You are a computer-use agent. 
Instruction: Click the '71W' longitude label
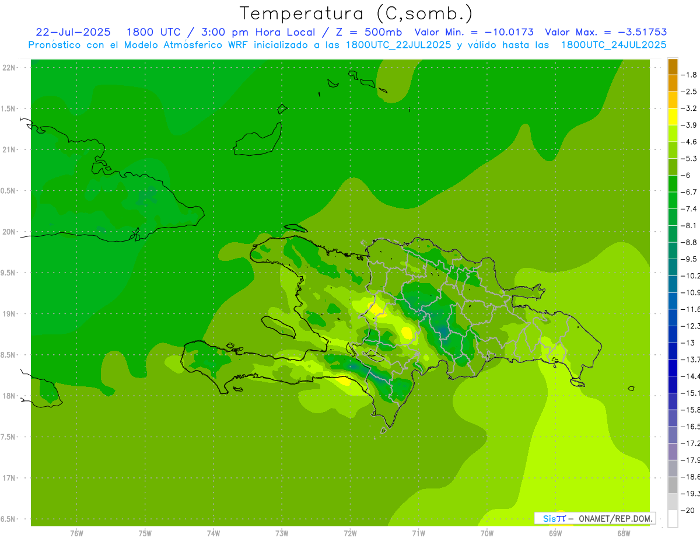(418, 533)
